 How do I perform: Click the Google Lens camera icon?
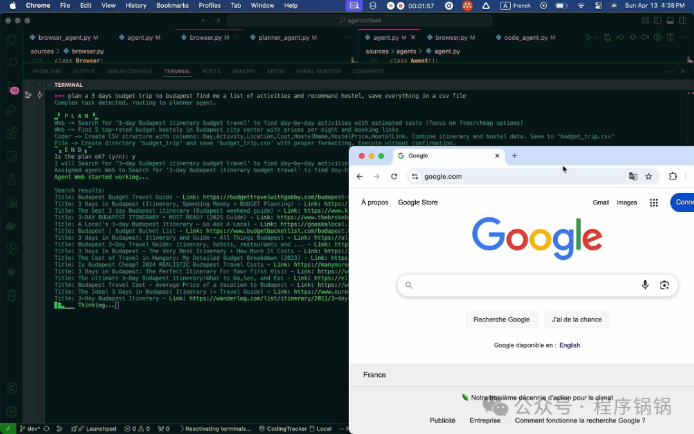pos(664,285)
